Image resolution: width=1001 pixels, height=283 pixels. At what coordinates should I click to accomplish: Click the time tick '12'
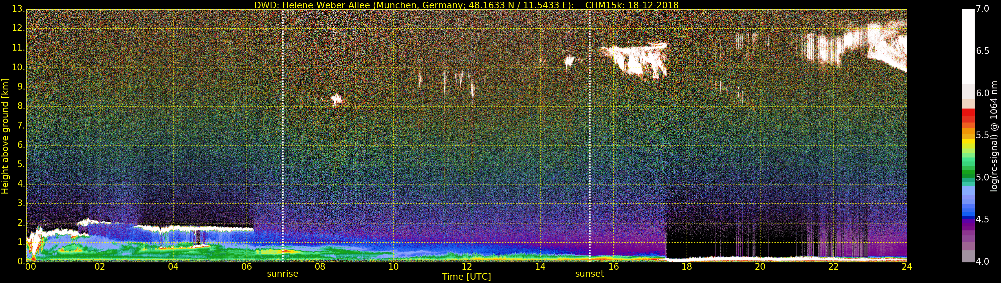click(x=467, y=267)
